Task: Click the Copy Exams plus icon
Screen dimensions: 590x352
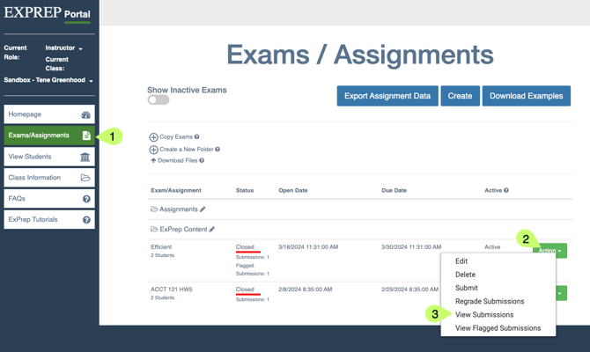Action: point(153,137)
